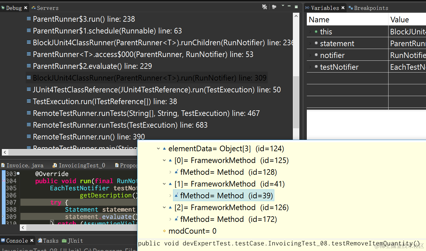
Task: Click the instruction pointer arrow at line 309
Action: tap(3, 216)
